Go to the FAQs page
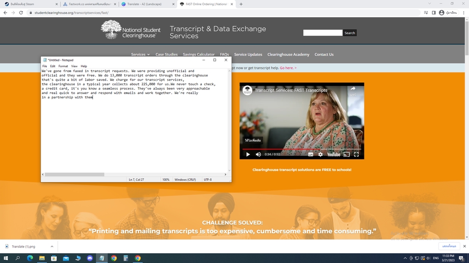Screen dimensions: 469x263 pos(224,54)
